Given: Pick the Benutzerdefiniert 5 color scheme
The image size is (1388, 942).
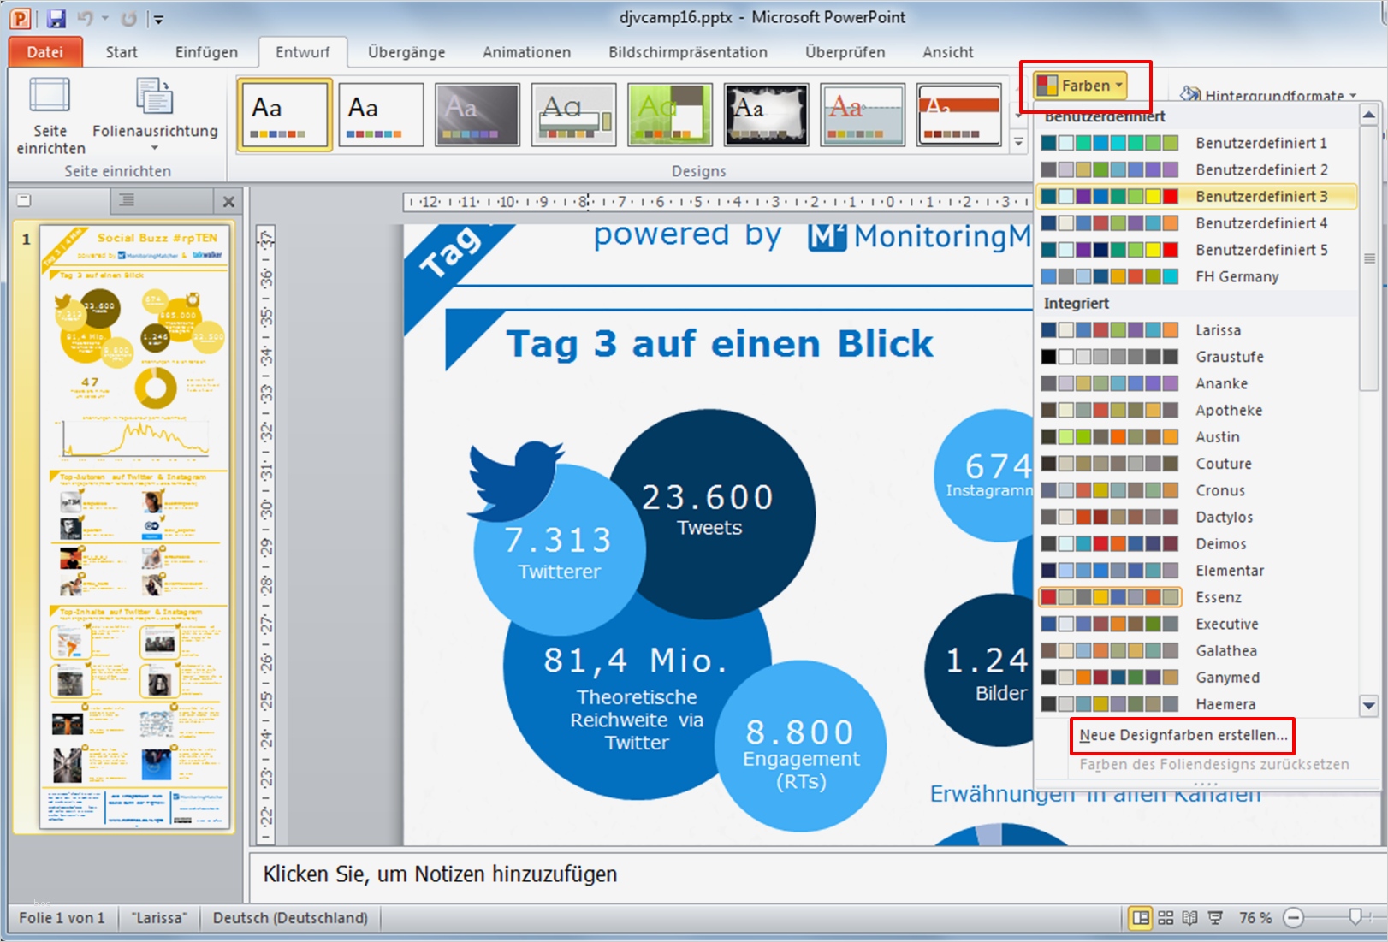Looking at the screenshot, I should [x=1196, y=250].
